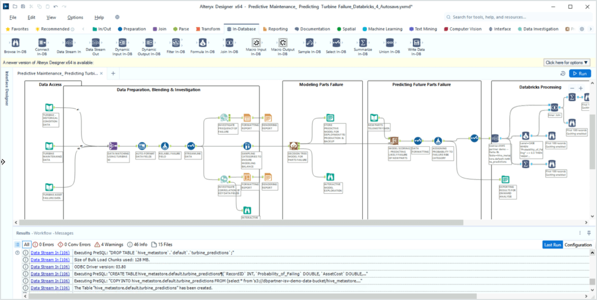Viewport: 597px width, 300px height.
Task: Show only Warnings in Results messages
Action: (109, 244)
